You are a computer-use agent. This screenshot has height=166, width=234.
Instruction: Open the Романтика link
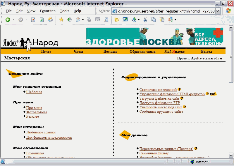click(35, 153)
